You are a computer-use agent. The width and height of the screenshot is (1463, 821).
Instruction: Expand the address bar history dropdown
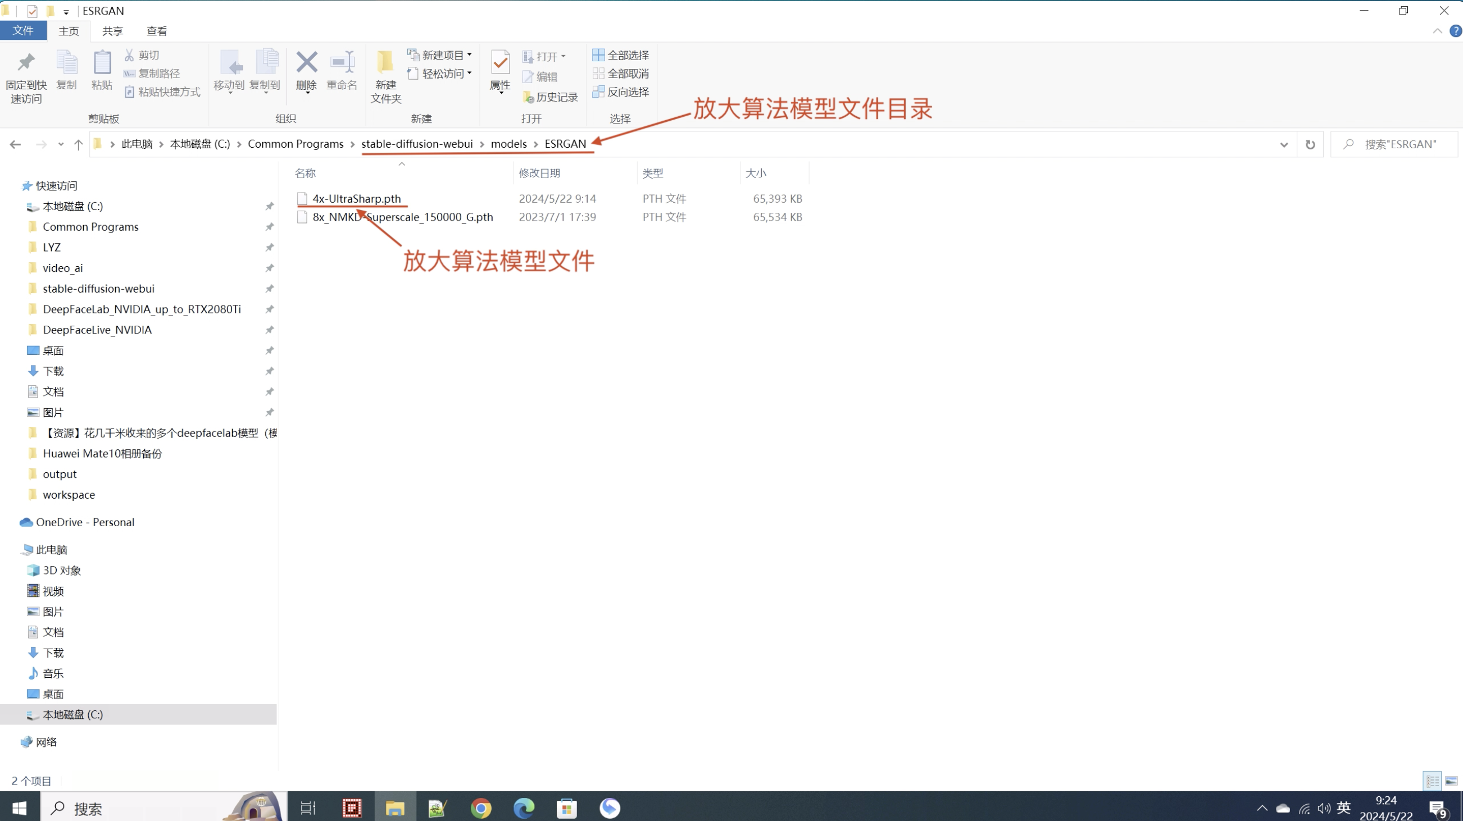tap(1284, 144)
